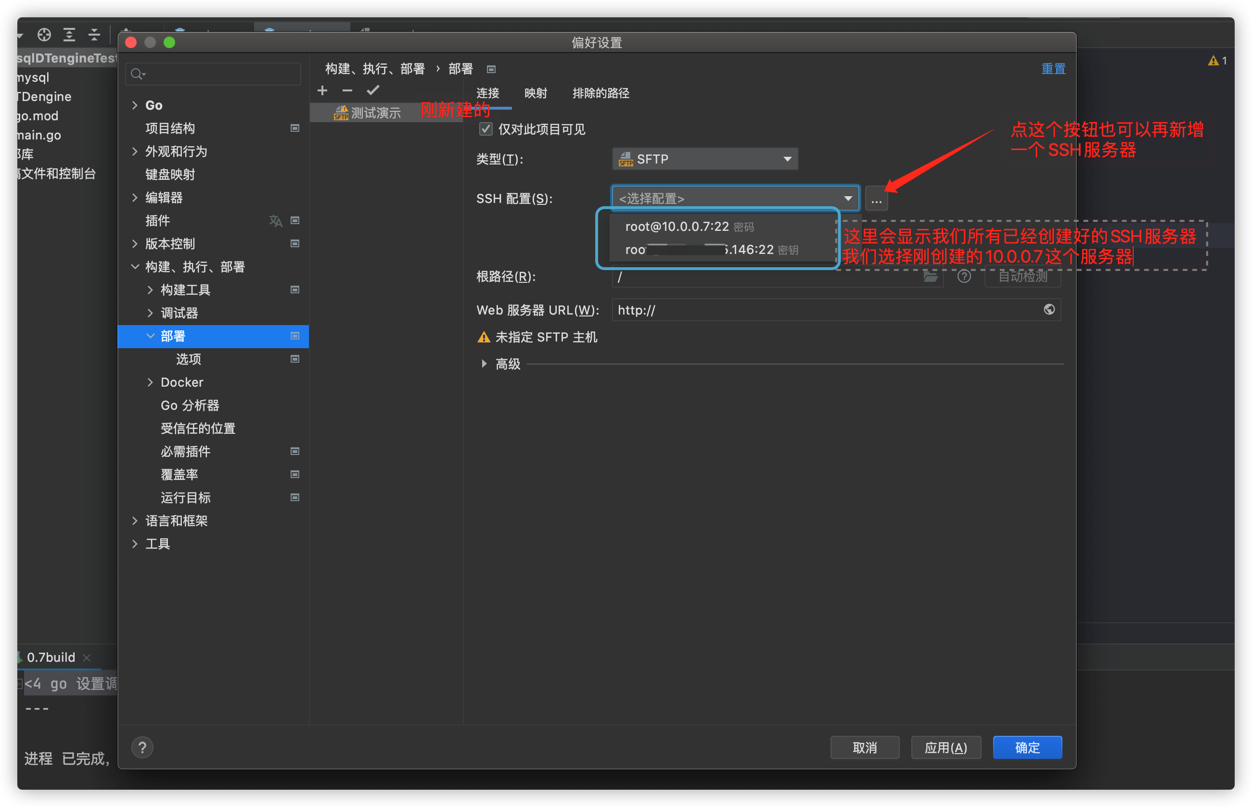The height and width of the screenshot is (807, 1252).
Task: Click the 应用(A) apply button
Action: pos(945,747)
